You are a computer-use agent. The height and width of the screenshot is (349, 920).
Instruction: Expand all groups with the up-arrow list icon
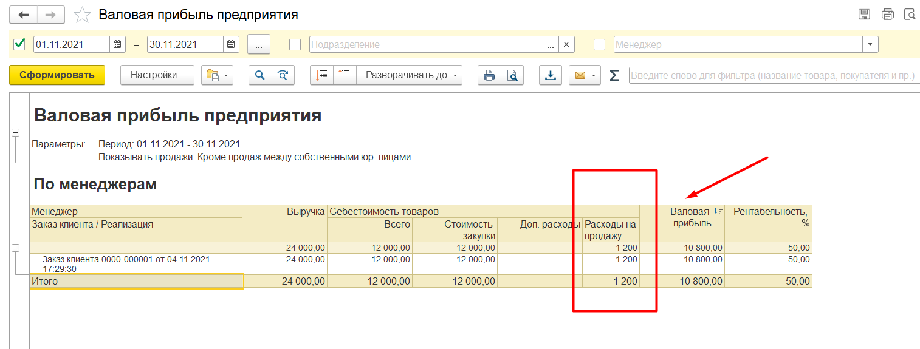(x=345, y=75)
